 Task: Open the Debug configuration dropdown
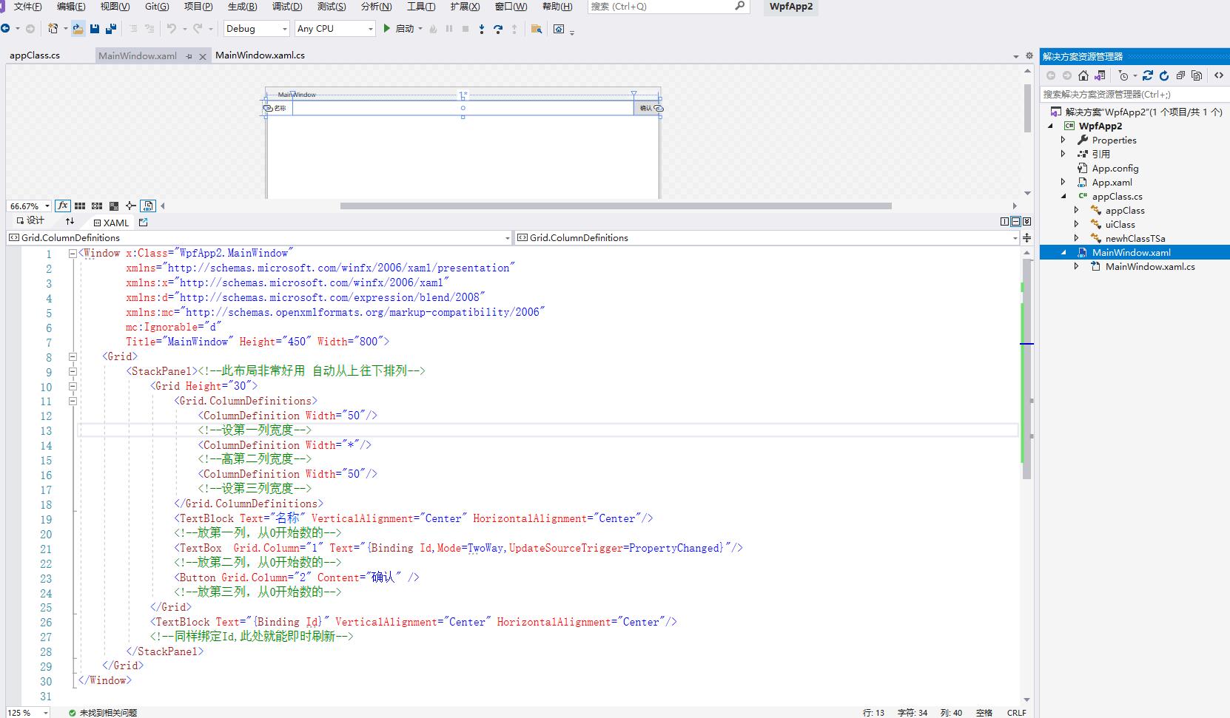coord(256,29)
